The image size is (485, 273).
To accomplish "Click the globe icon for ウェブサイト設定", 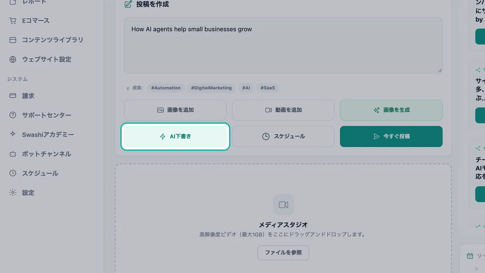I will pyautogui.click(x=13, y=59).
